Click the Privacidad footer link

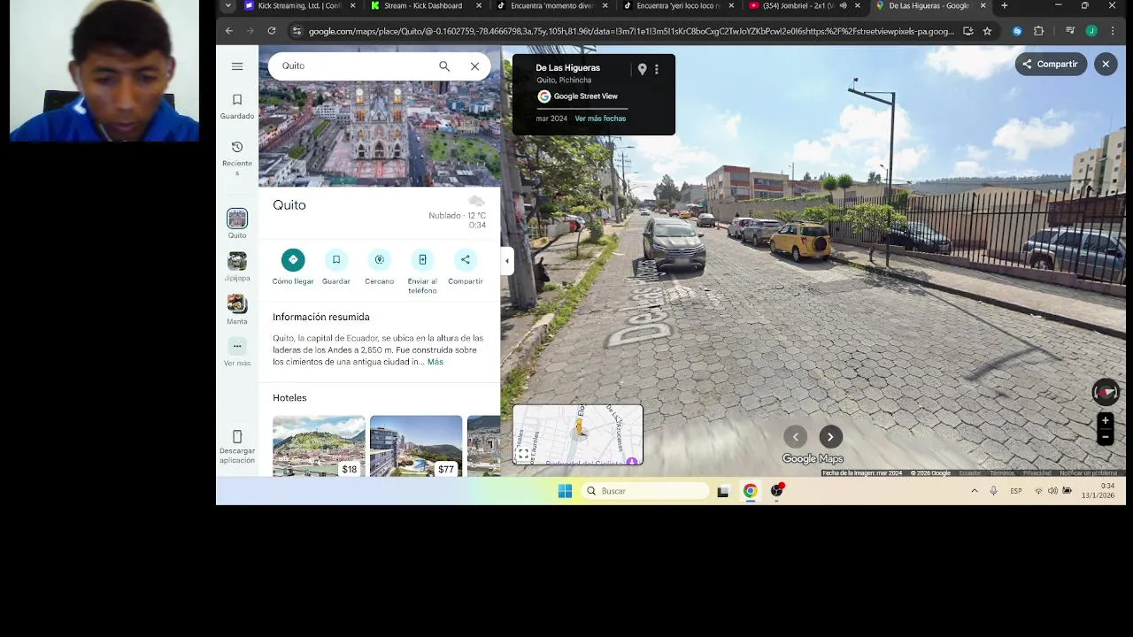click(1037, 473)
